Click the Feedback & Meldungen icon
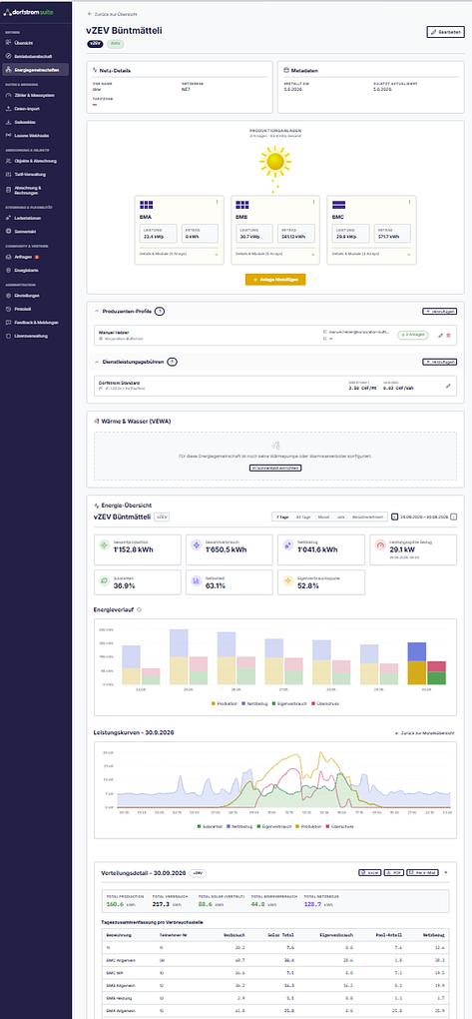 (x=8, y=323)
